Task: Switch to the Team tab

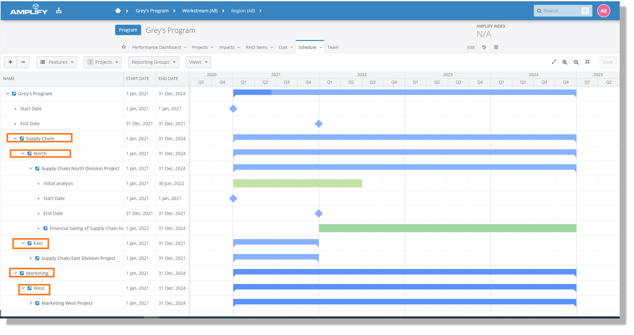Action: coord(333,47)
